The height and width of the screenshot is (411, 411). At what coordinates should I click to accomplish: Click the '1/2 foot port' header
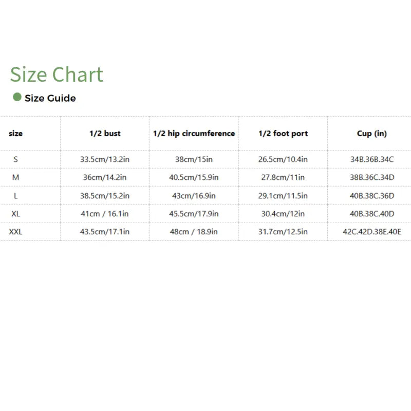point(283,134)
